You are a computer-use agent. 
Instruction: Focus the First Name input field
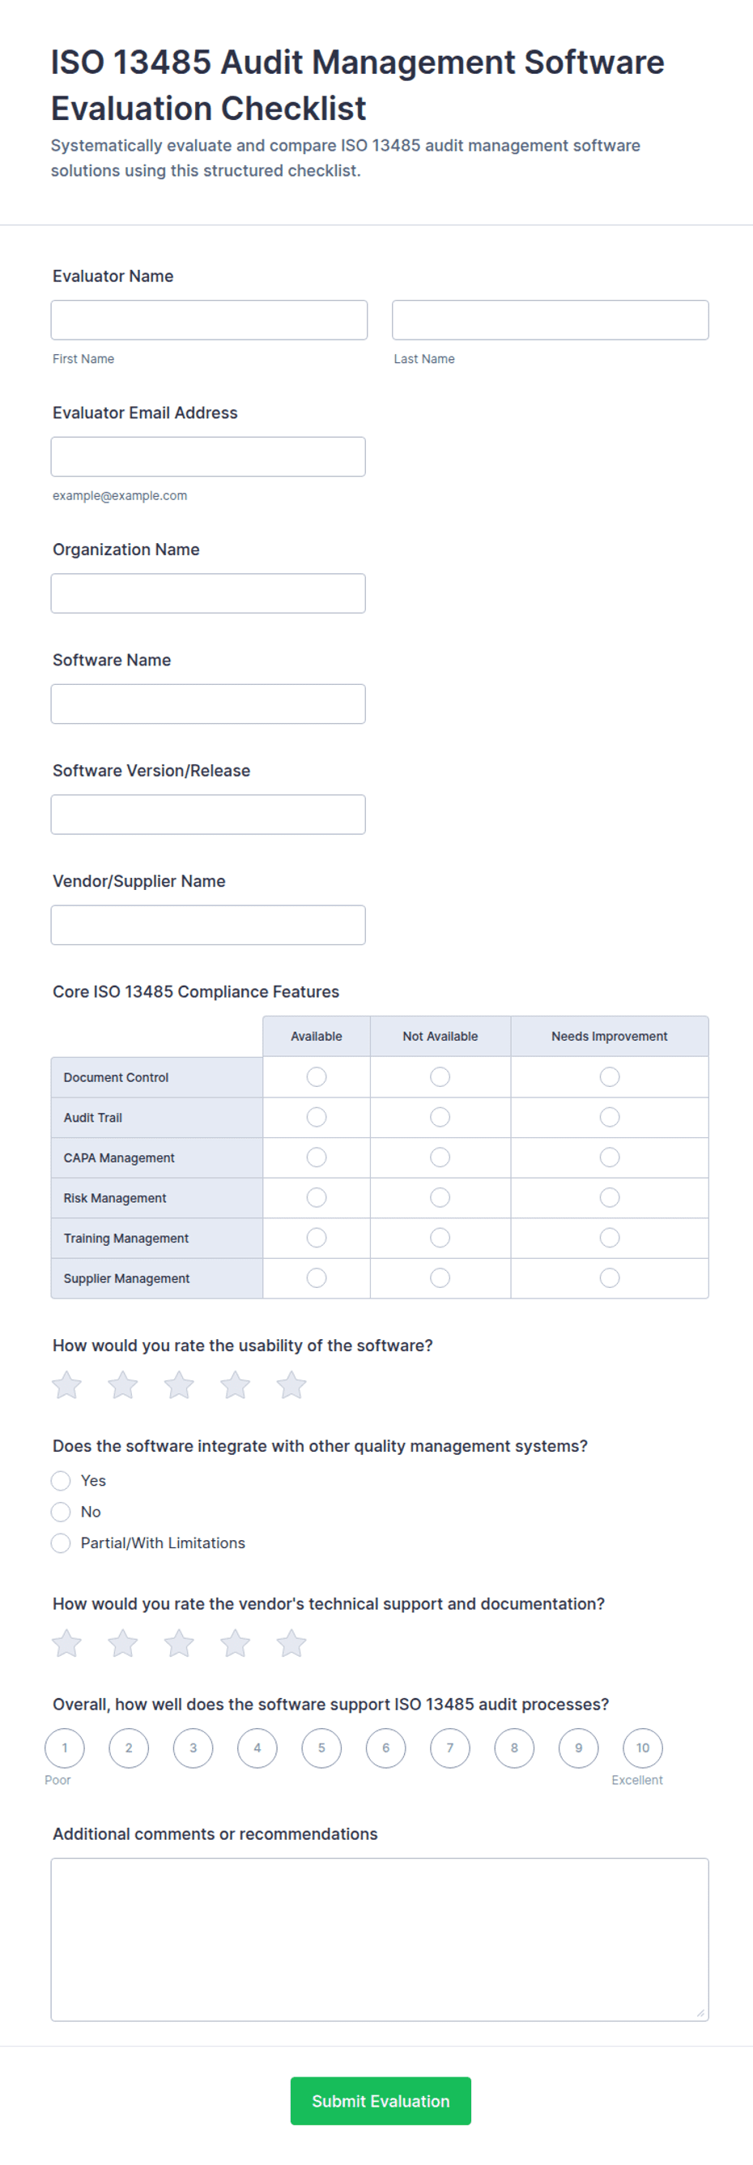(209, 319)
